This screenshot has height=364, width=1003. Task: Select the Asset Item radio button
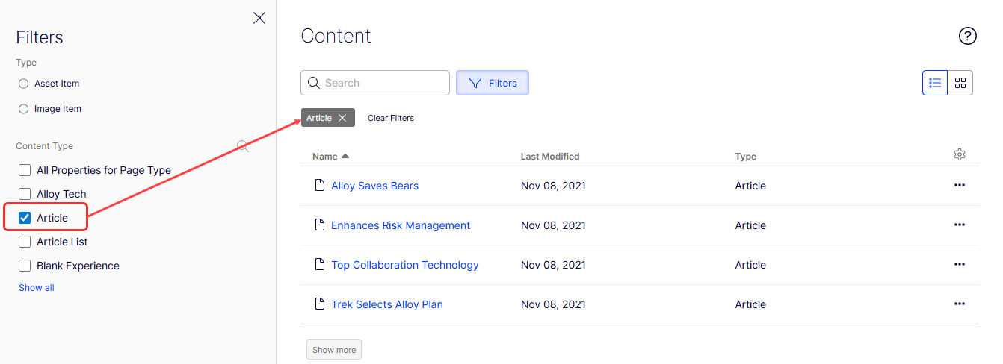pos(24,84)
